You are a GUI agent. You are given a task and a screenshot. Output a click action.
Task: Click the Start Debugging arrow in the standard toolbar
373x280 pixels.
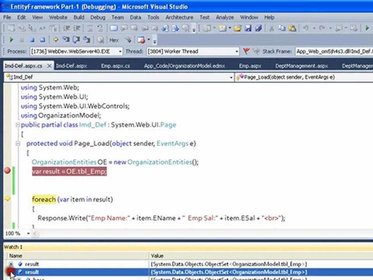367,28
